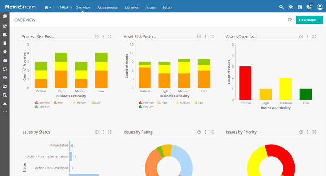Click the IT-Risk breadcrumb link

pyautogui.click(x=63, y=7)
